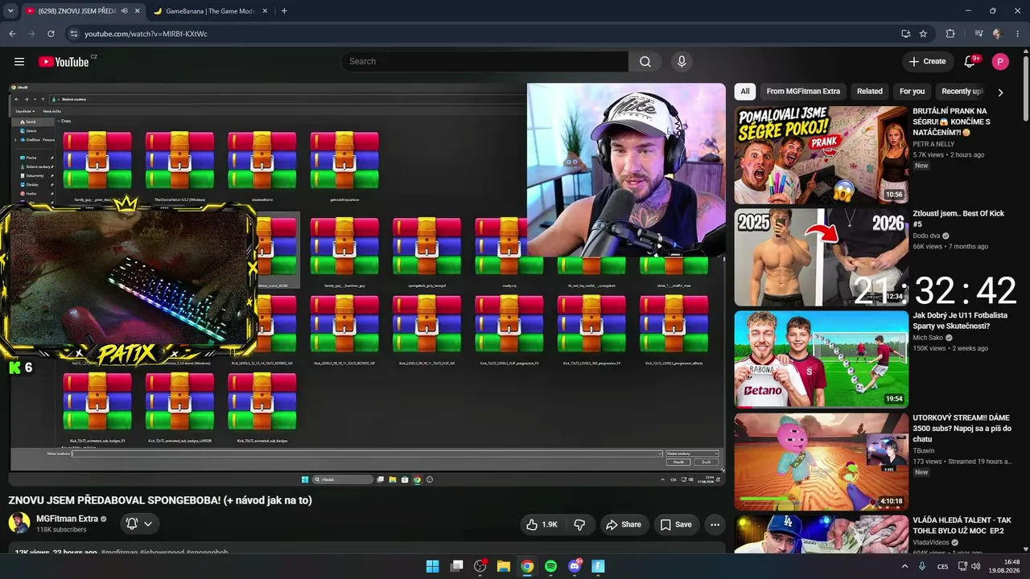This screenshot has width=1030, height=579.
Task: Open MGFitman Extra channel avatar
Action: (x=19, y=524)
